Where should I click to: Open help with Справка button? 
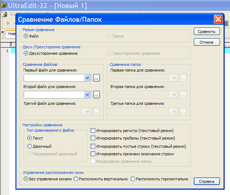click(x=207, y=181)
